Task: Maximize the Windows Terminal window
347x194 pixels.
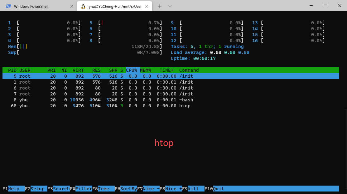Action: (x=325, y=6)
